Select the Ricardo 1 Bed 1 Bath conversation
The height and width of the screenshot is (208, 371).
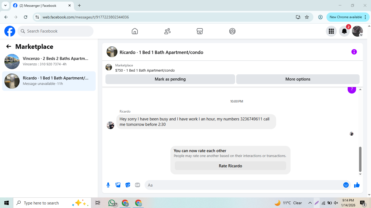[x=49, y=81]
